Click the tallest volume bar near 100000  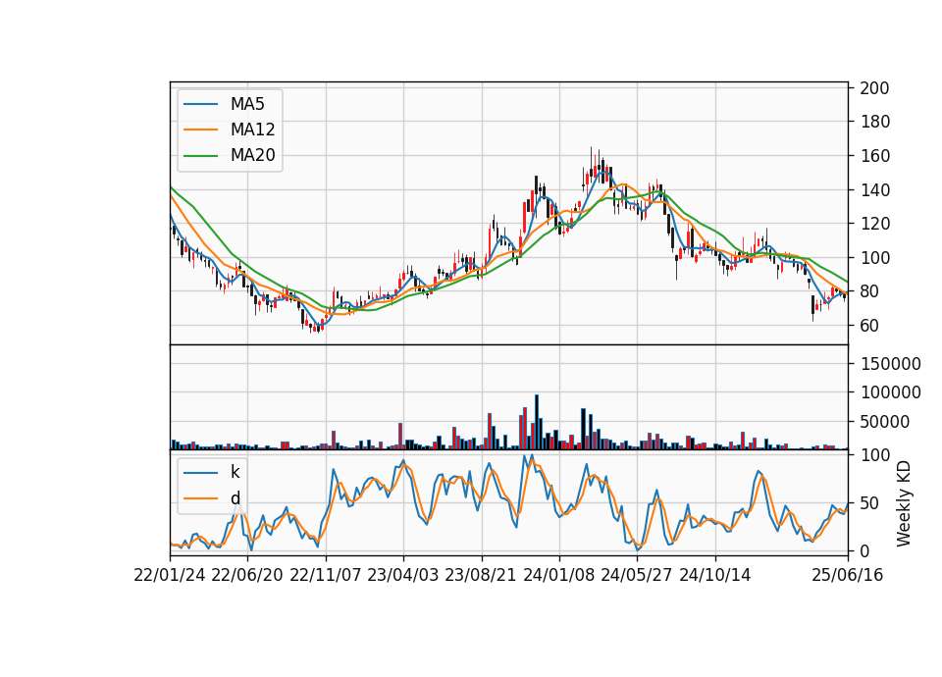[537, 422]
